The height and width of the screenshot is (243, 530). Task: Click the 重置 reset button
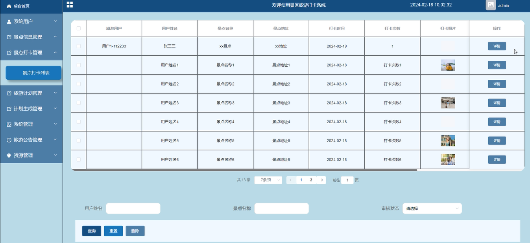pyautogui.click(x=113, y=231)
